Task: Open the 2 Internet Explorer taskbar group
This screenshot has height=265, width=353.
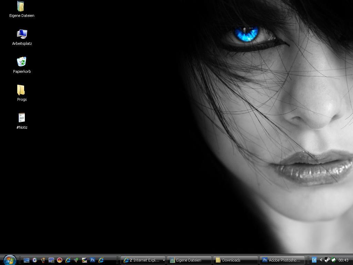Action: coord(143,260)
